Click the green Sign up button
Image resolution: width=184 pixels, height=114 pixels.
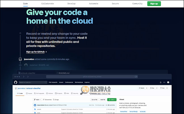coord(154,4)
